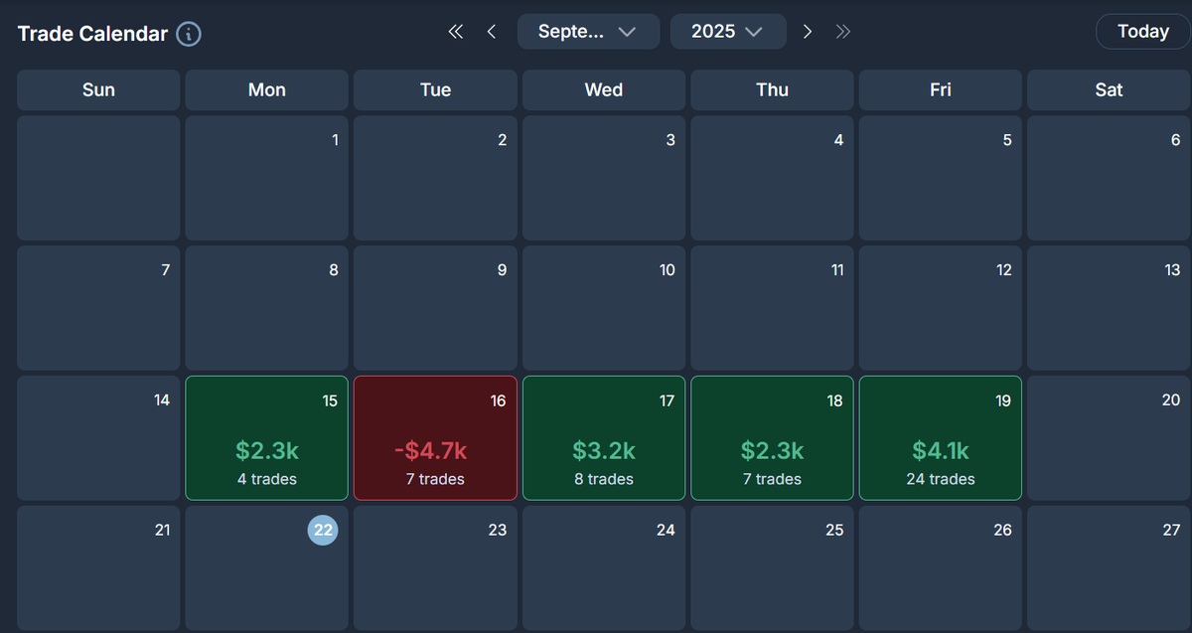Open September 17 cell showing $3.2k
1192x633 pixels.
tap(604, 437)
